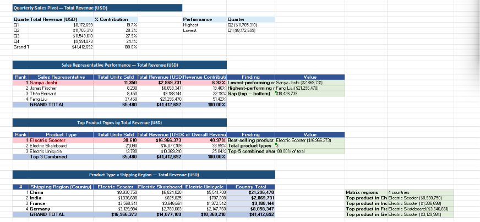Select the 'Gap (top − bottom)' finding cell
The image size is (480, 222).
click(x=251, y=94)
